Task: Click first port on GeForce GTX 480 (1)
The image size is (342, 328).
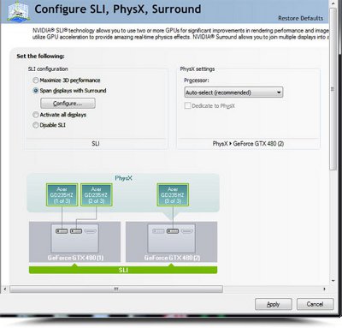Action: [62, 231]
